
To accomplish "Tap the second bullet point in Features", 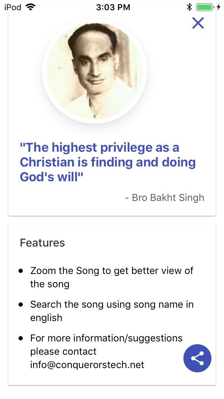I will point(21,305).
